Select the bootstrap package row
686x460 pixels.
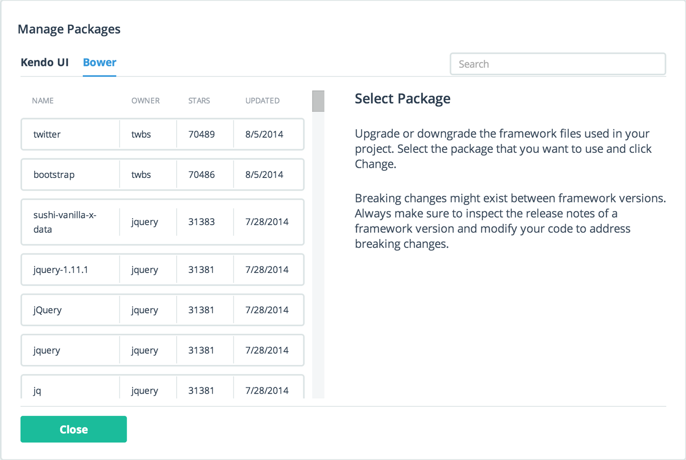[x=162, y=174]
